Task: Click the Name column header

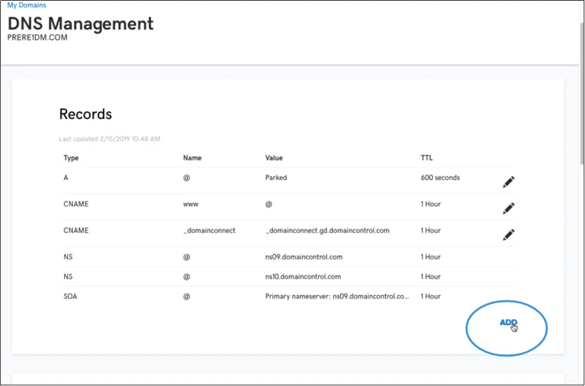Action: click(192, 158)
